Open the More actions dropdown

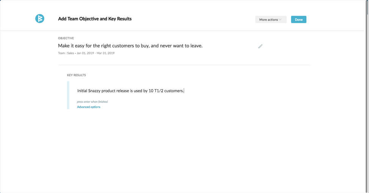click(270, 20)
